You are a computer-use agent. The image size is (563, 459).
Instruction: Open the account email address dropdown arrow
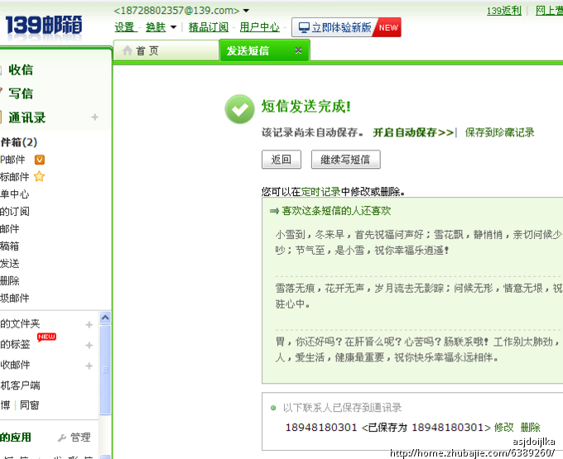246,11
